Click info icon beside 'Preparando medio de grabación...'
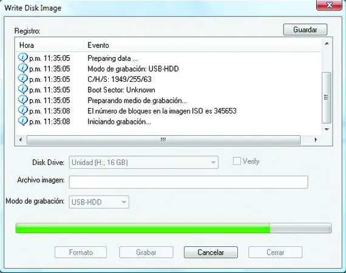 click(22, 100)
